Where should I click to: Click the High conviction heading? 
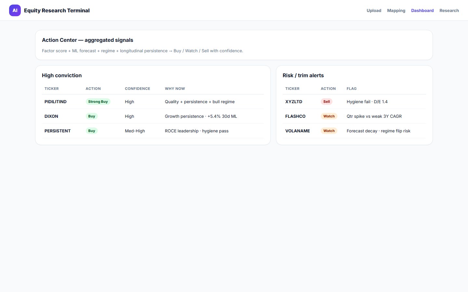[62, 75]
